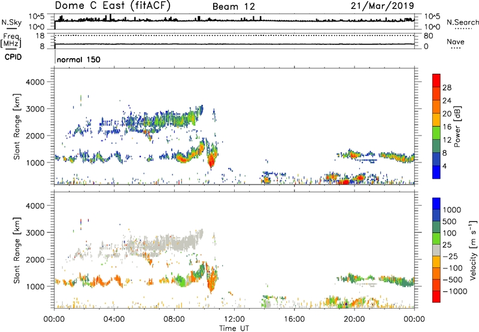Click the "28" label on Power colorbar
This screenshot has height=332, width=479.
click(447, 87)
